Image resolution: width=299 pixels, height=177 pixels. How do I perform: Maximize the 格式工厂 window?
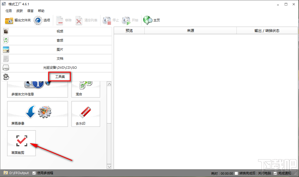coord(286,4)
